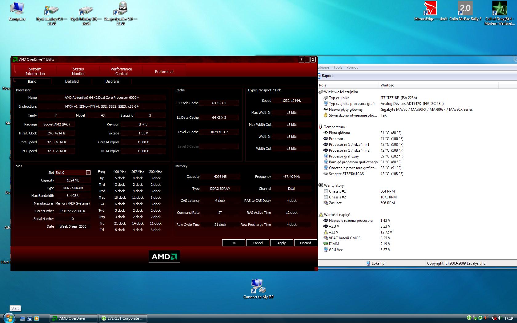The image size is (517, 323).
Task: Click the Wentylatory fan icon in EVEREST
Action: [321, 185]
